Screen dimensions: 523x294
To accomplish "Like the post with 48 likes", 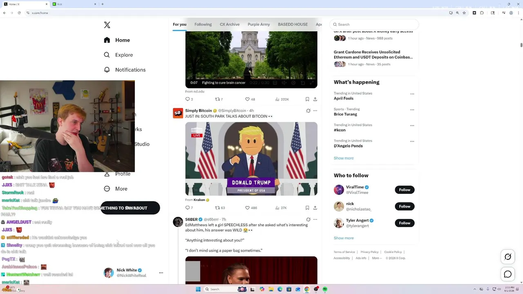I will [250, 99].
